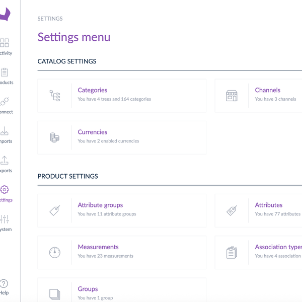
Task: Open the System sliders icon
Action: 5,219
